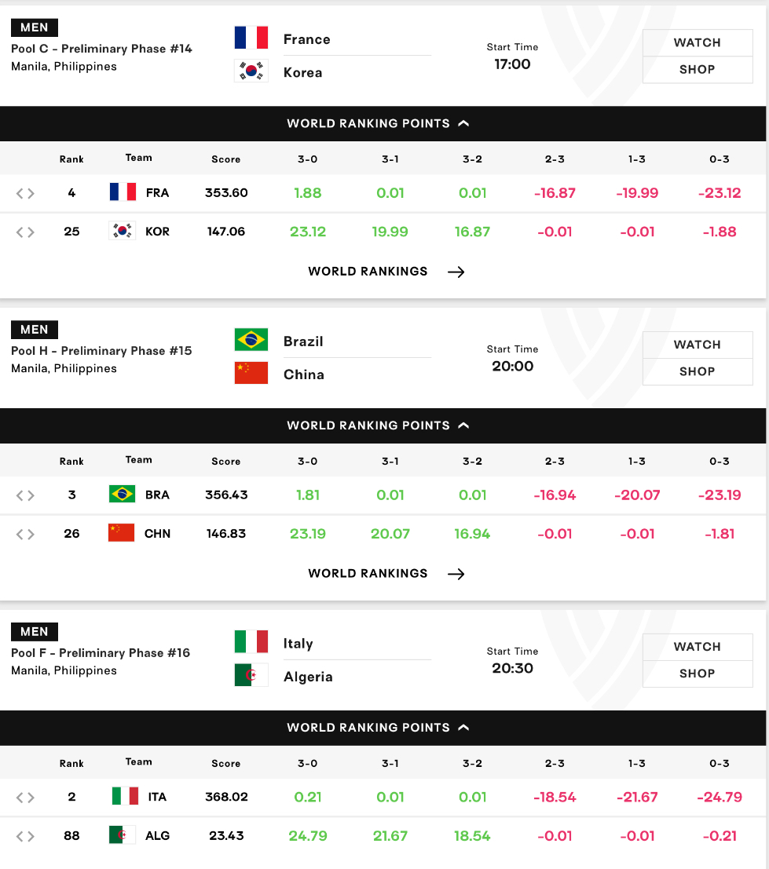
Task: Click WATCH for the France vs Korea match
Action: click(698, 42)
